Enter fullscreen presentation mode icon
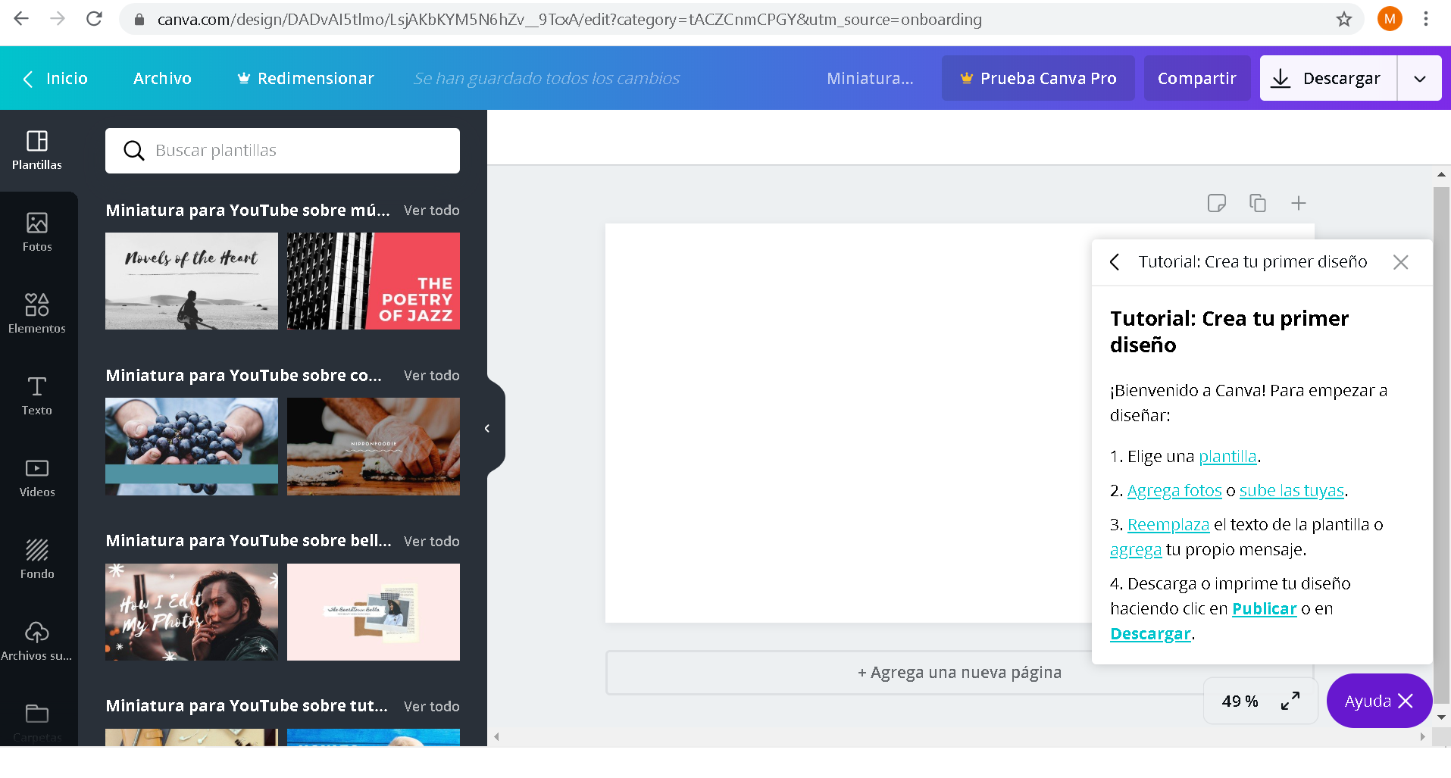The width and height of the screenshot is (1451, 778). coord(1290,701)
